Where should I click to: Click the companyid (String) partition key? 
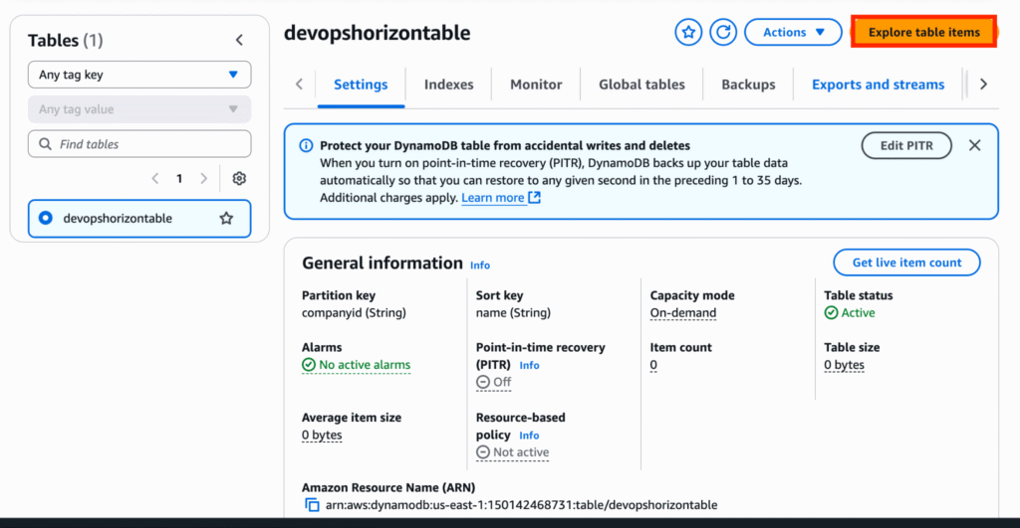click(354, 313)
